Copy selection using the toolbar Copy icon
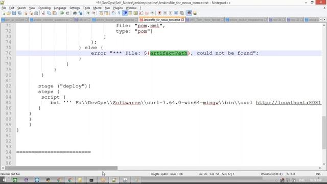The image size is (327, 184). [x=49, y=13]
